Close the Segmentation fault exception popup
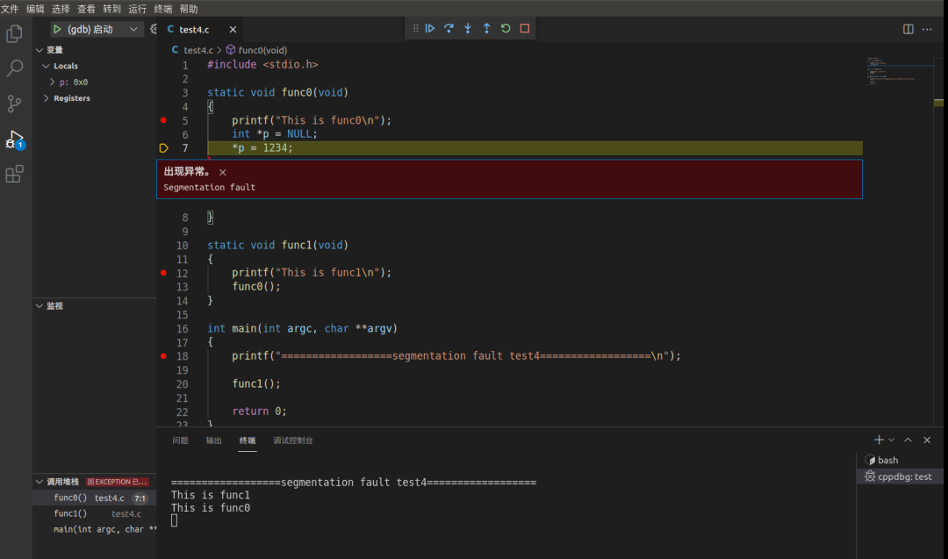The width and height of the screenshot is (948, 559). 223,173
